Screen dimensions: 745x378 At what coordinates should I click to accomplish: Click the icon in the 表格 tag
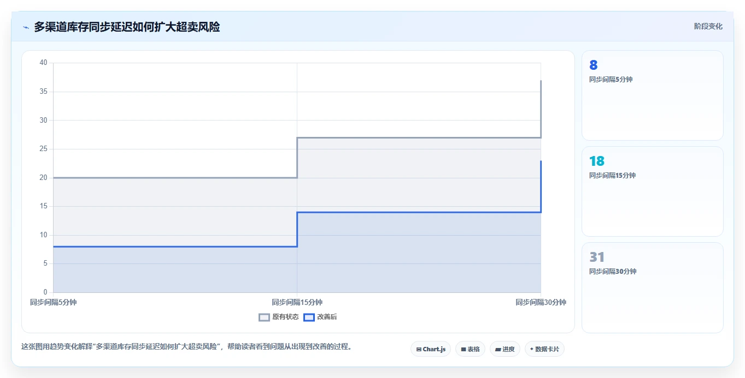point(464,349)
